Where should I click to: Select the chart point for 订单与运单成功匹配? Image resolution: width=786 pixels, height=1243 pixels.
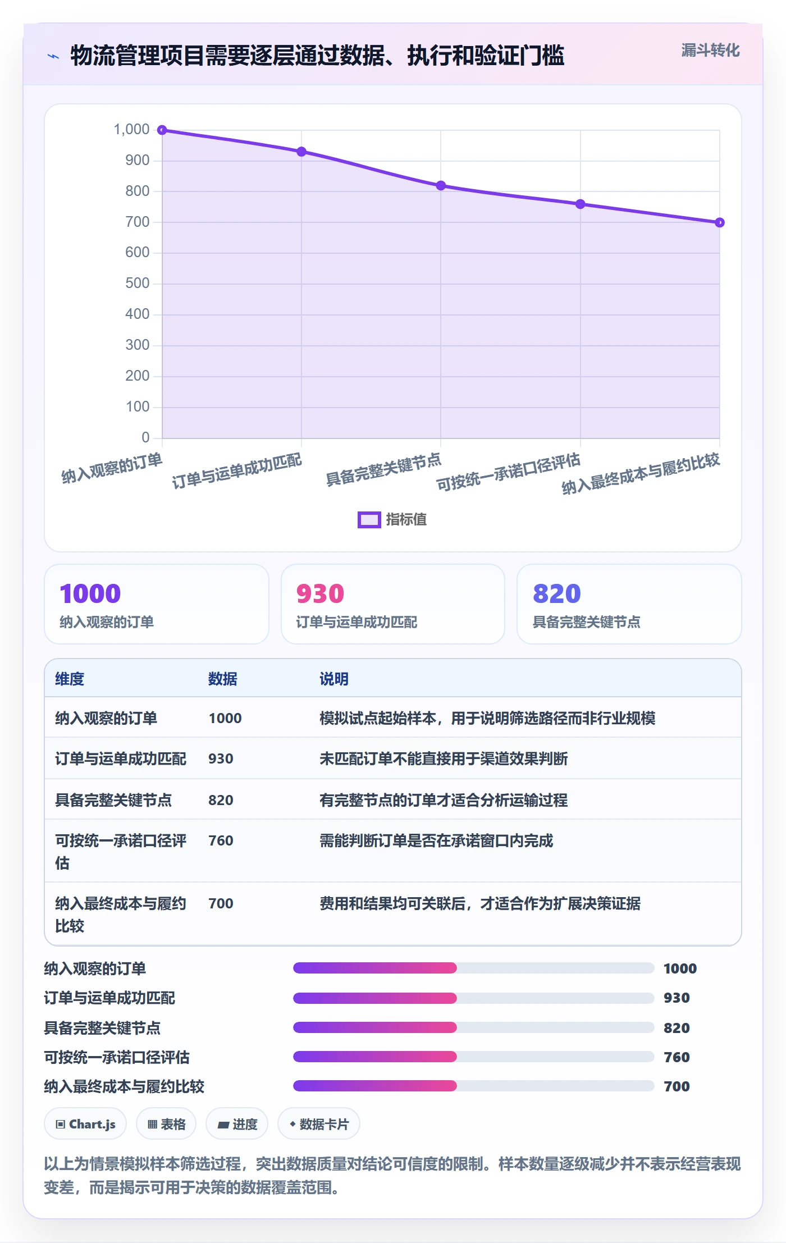click(x=301, y=152)
